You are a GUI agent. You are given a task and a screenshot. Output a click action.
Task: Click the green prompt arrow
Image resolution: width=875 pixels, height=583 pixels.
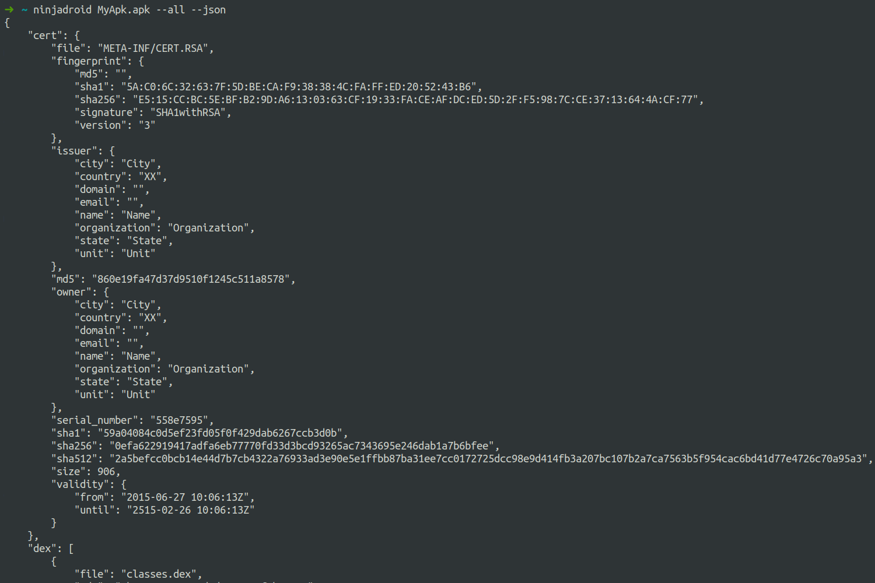pyautogui.click(x=9, y=10)
